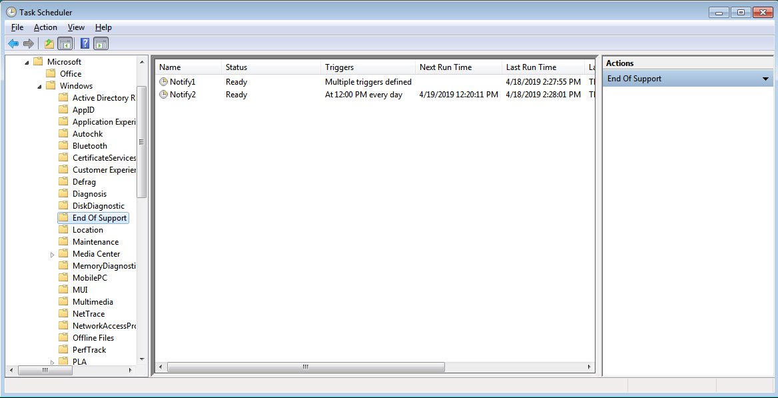Open the Action menu
Image resolution: width=778 pixels, height=398 pixels.
[x=45, y=27]
